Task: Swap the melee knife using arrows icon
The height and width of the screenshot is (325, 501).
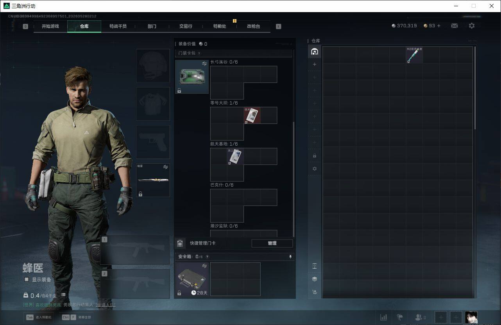Action: tap(165, 167)
